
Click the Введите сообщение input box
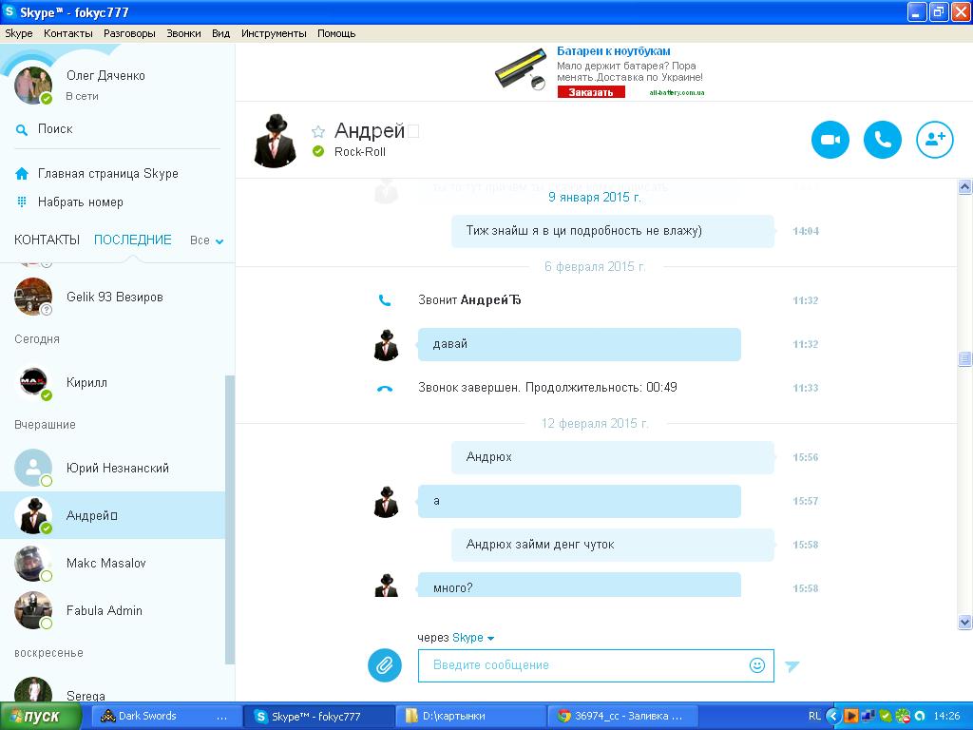[596, 665]
